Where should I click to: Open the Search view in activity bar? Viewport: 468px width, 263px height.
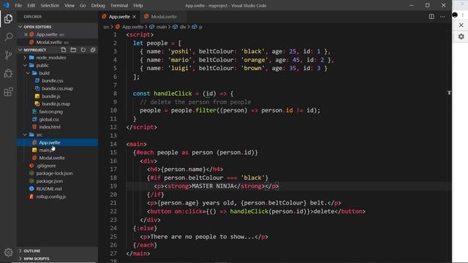(8, 37)
